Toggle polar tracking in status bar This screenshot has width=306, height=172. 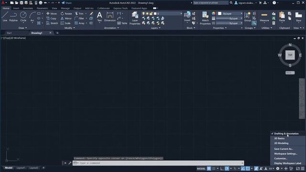click(227, 169)
